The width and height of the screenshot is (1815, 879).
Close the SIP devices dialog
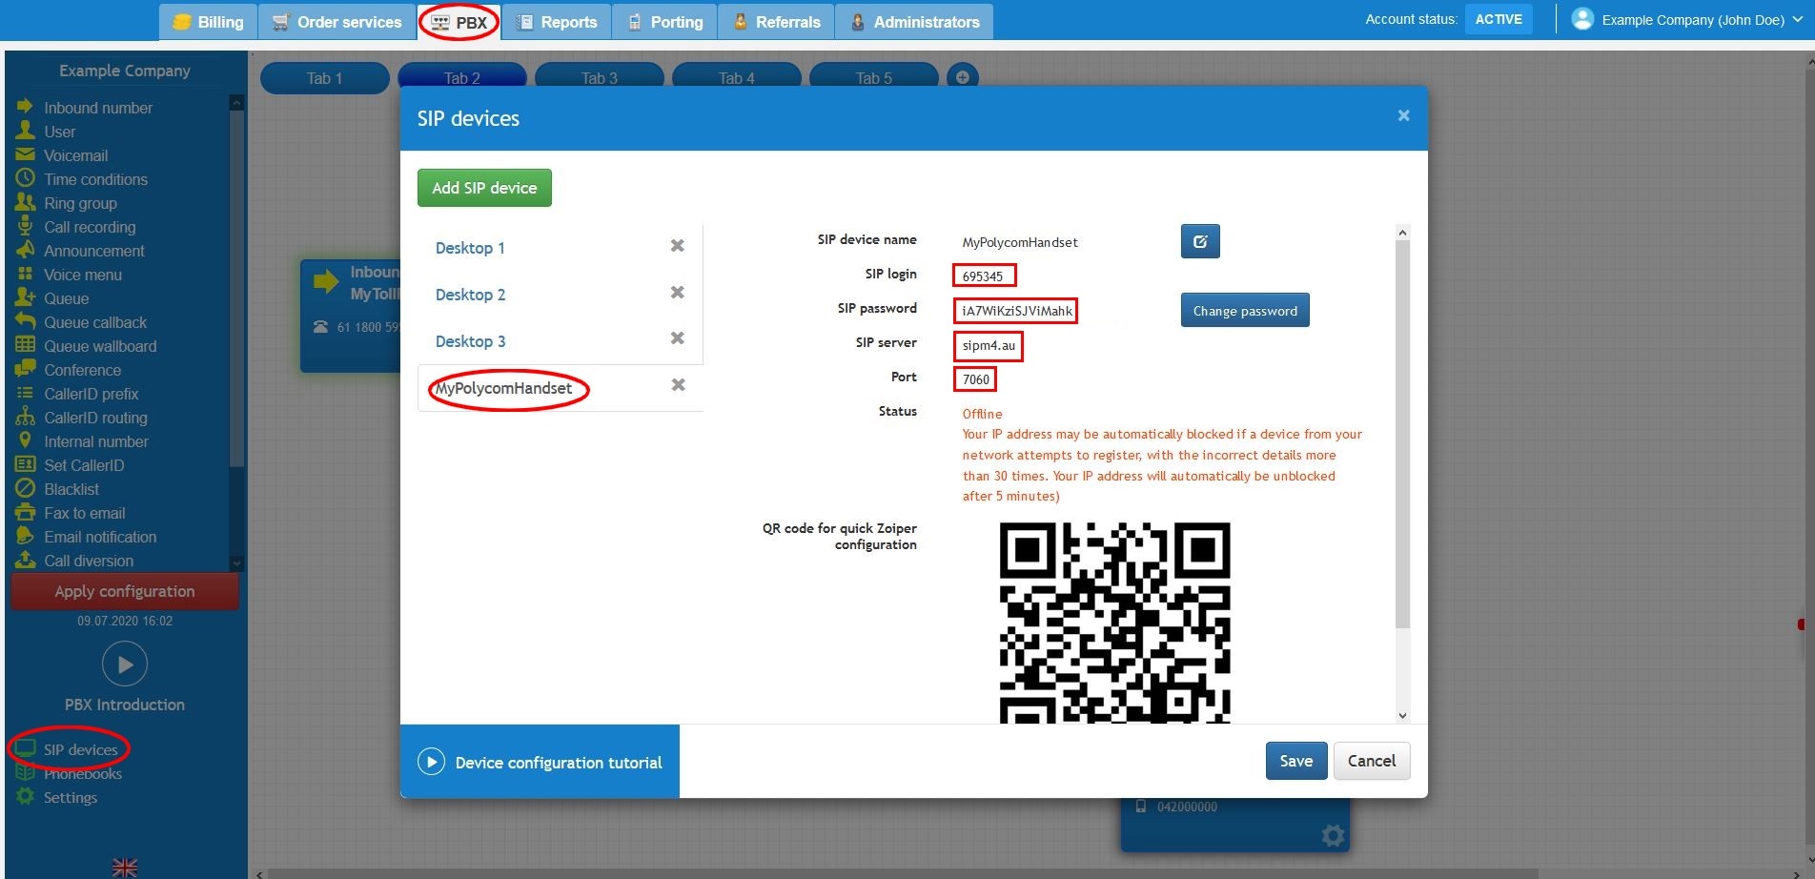pos(1403,115)
